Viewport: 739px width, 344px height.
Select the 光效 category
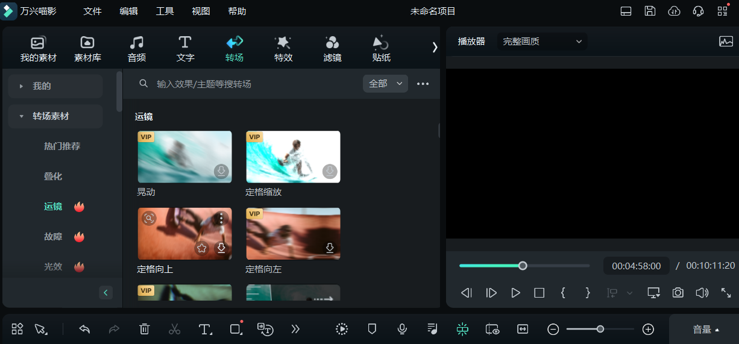point(53,267)
